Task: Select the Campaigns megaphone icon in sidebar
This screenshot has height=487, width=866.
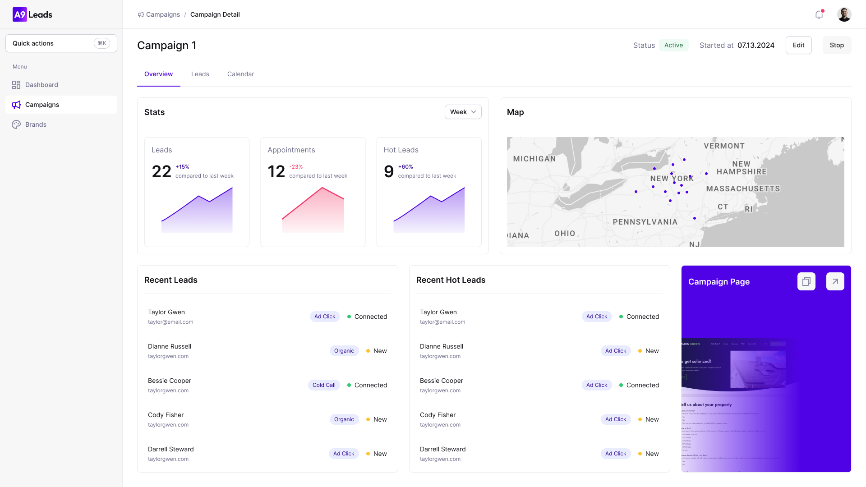Action: 16,105
